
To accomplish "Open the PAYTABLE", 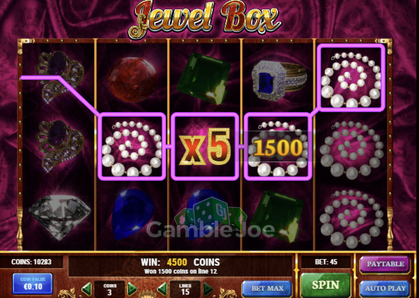I will (385, 264).
